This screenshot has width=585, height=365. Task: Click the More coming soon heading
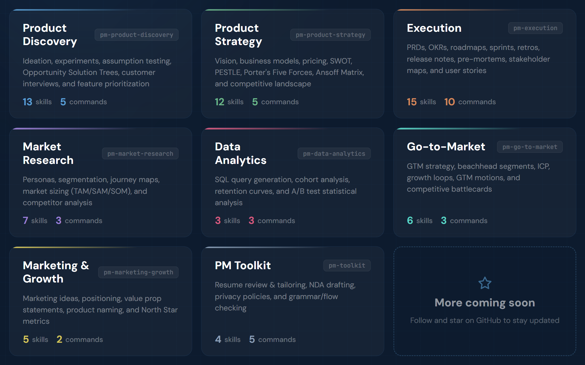(485, 303)
